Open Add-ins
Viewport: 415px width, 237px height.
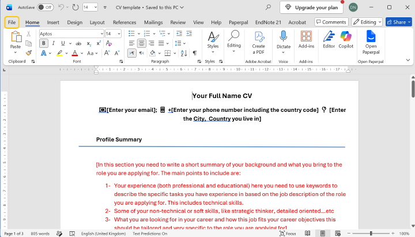(x=306, y=40)
